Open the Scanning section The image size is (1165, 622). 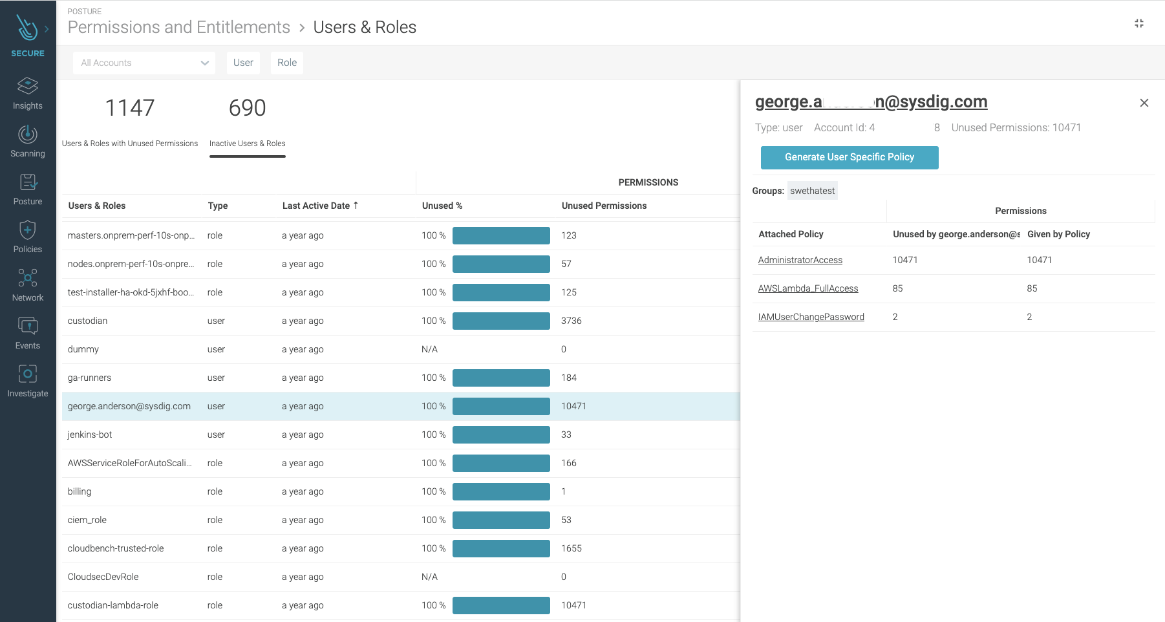point(28,142)
